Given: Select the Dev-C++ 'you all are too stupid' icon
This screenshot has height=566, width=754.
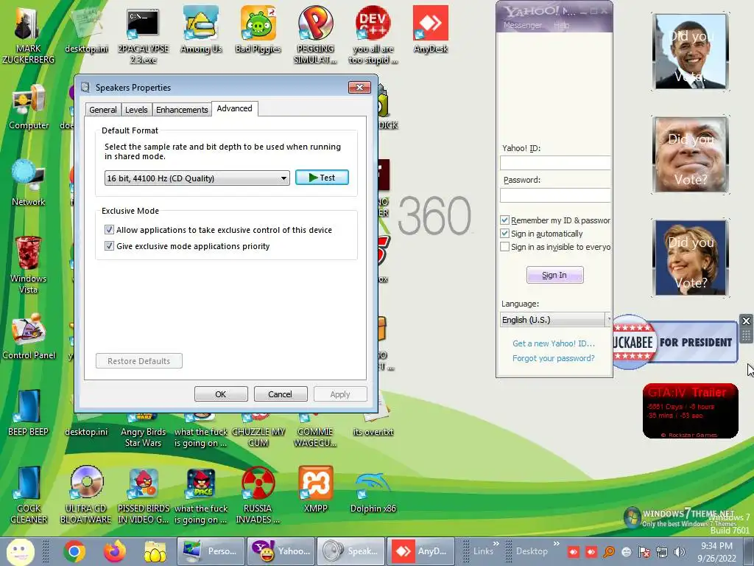Looking at the screenshot, I should coord(373,35).
